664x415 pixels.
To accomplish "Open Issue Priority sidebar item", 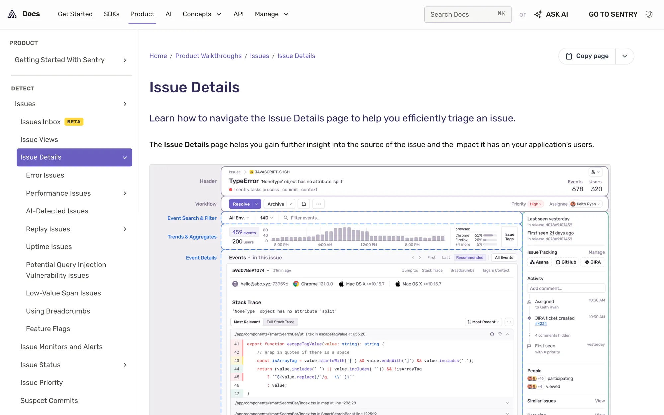I will tap(41, 382).
